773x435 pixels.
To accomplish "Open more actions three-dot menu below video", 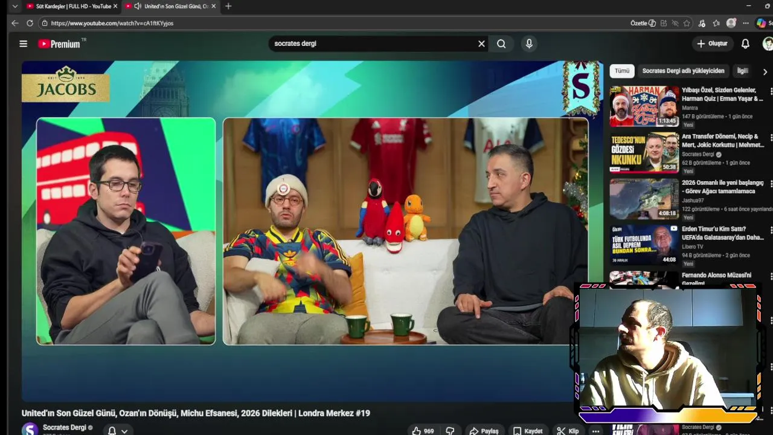I will [x=596, y=431].
